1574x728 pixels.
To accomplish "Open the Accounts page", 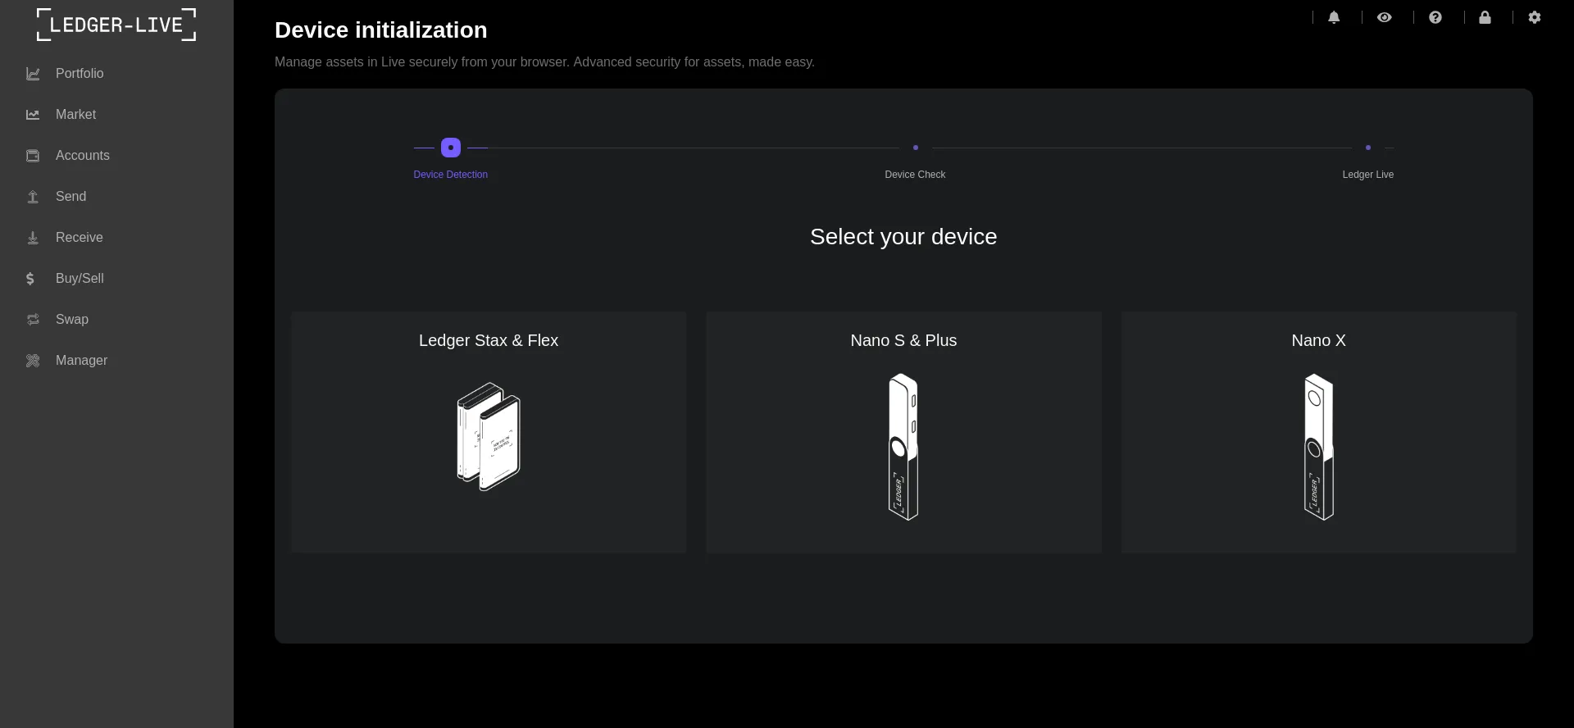I will point(82,156).
